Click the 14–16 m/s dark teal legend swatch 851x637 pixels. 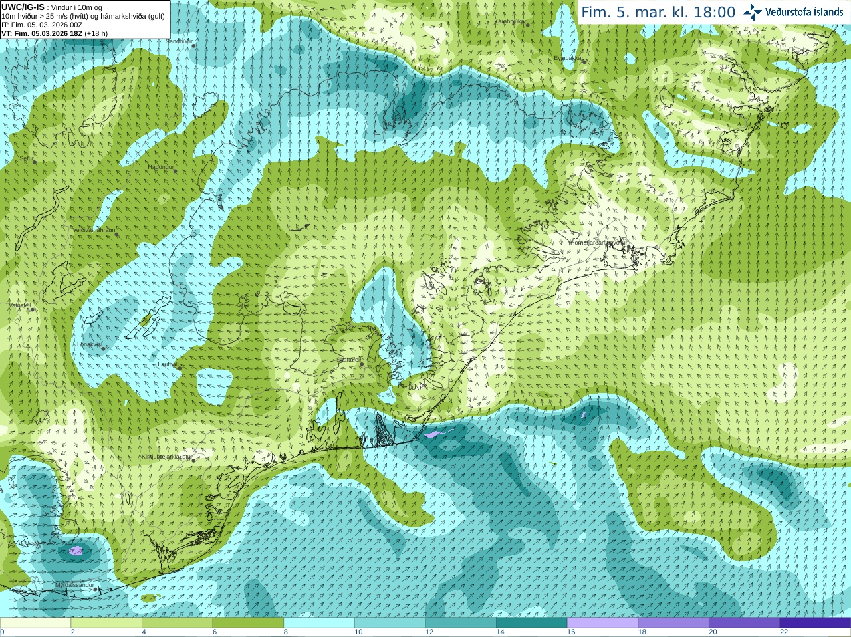[532, 623]
